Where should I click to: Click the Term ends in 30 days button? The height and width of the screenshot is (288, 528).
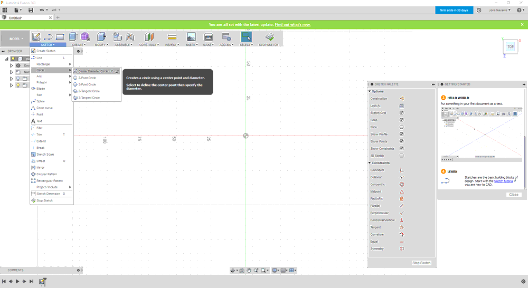pyautogui.click(x=454, y=10)
